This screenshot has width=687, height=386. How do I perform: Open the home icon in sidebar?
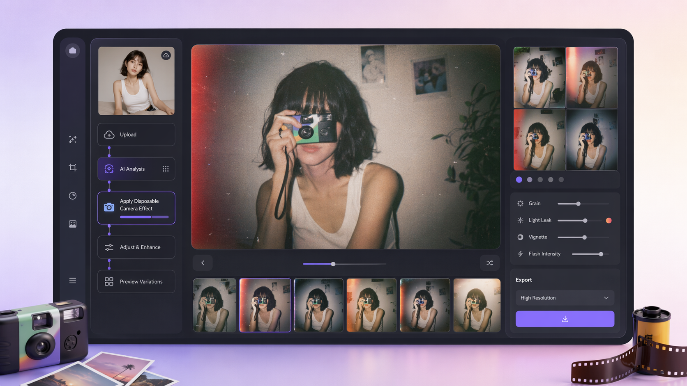coord(73,50)
